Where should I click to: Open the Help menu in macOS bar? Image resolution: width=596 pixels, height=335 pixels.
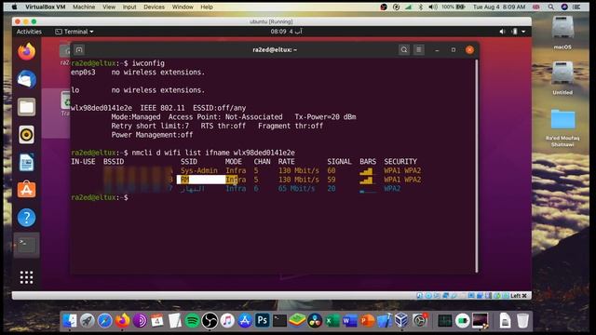coord(207,7)
